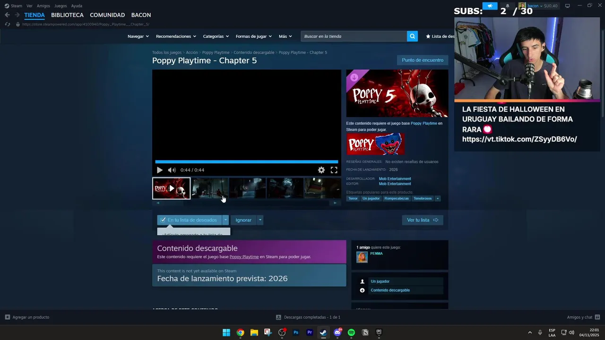
Task: Open OBS Studio from the taskbar
Action: (282, 332)
